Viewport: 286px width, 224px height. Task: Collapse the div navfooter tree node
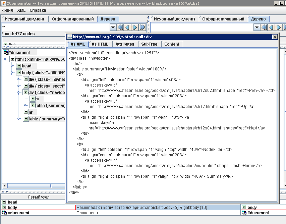pos(18,93)
